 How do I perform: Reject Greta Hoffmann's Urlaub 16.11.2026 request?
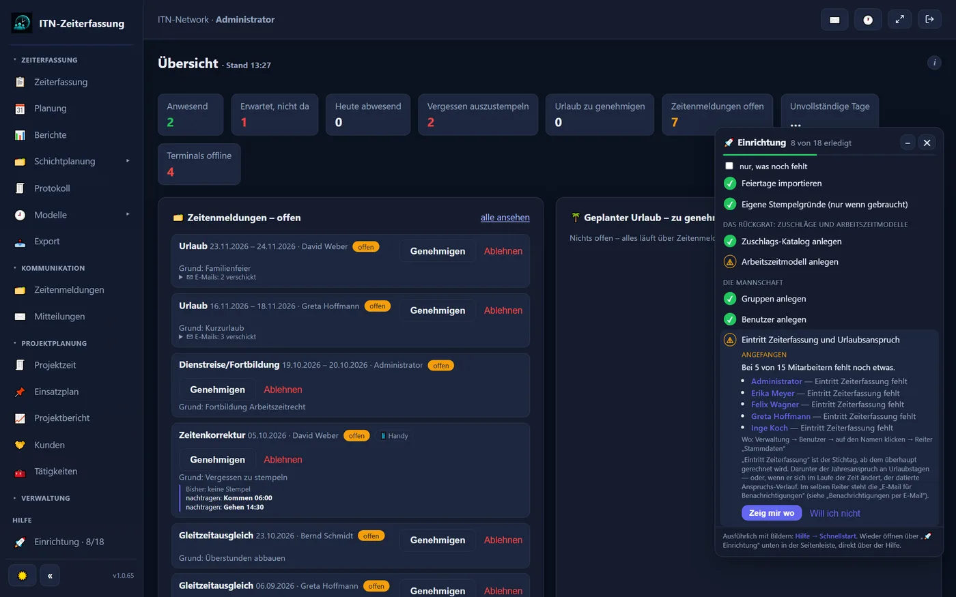[x=503, y=310]
